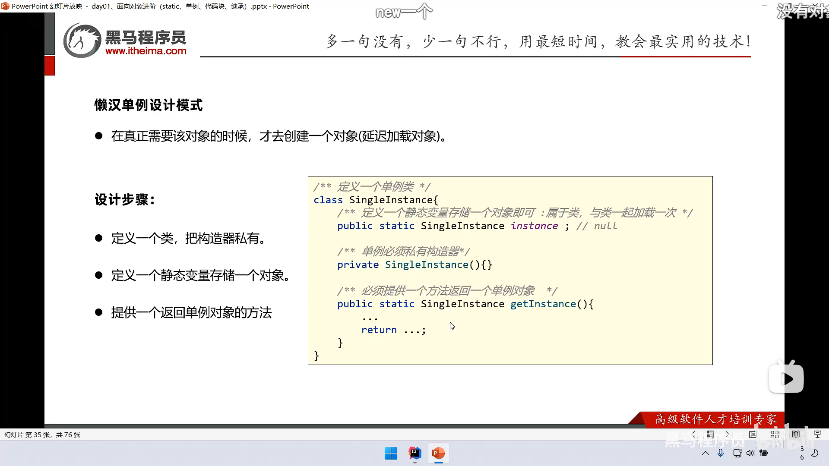
Task: Expand hidden system tray icons
Action: [706, 453]
